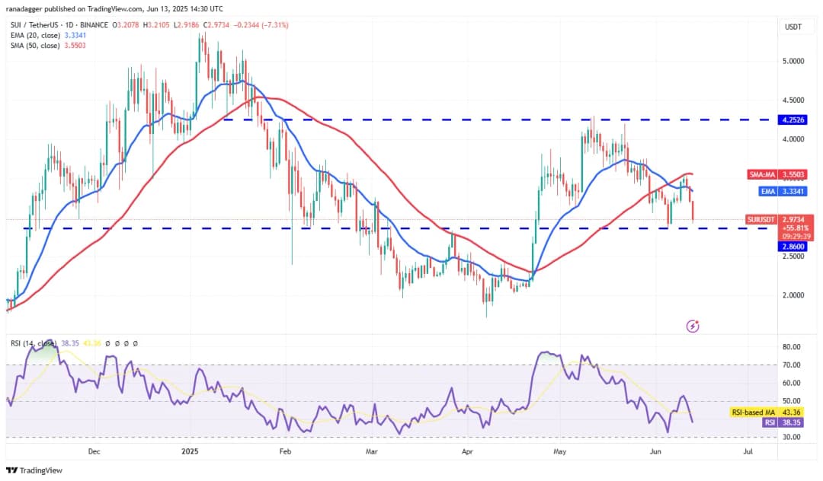823x481 pixels.
Task: Open the USDT currency selector
Action: click(x=793, y=27)
